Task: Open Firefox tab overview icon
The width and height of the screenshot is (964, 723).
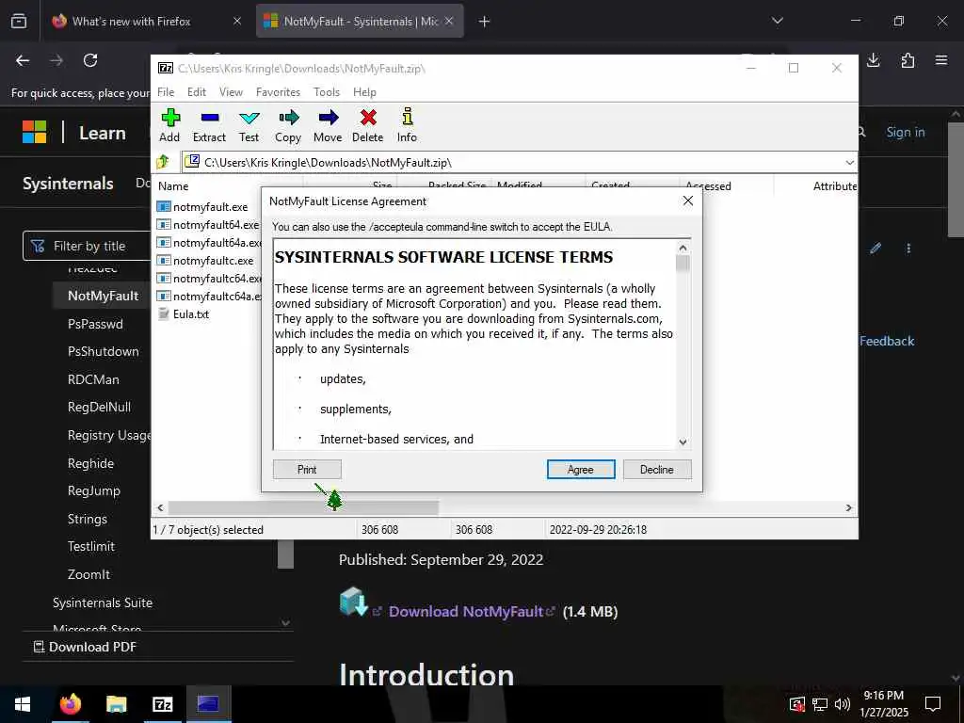Action: (x=19, y=22)
